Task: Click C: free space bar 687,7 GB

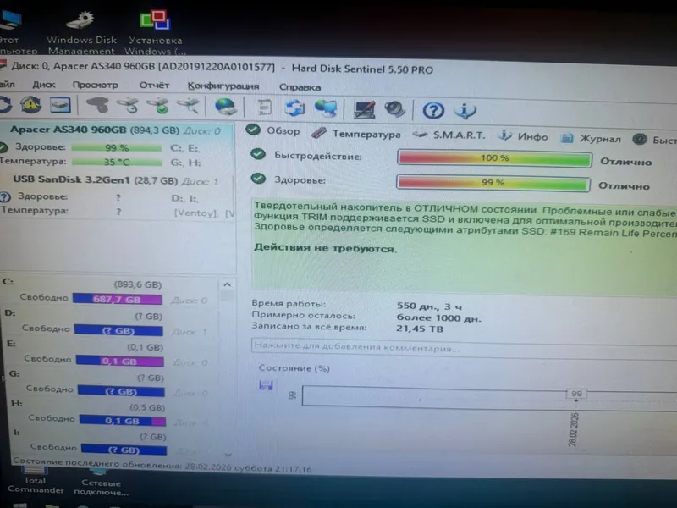Action: click(118, 299)
